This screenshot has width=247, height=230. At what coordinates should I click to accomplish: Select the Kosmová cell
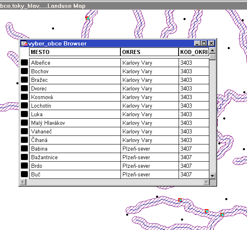click(x=75, y=97)
